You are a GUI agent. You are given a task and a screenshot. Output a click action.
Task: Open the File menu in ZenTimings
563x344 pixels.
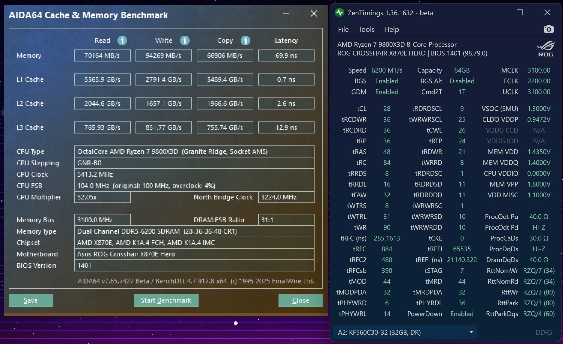tap(343, 29)
